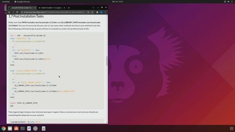
Task: Click the 1.7 Post Installation Tasks heading
Action: point(26,16)
